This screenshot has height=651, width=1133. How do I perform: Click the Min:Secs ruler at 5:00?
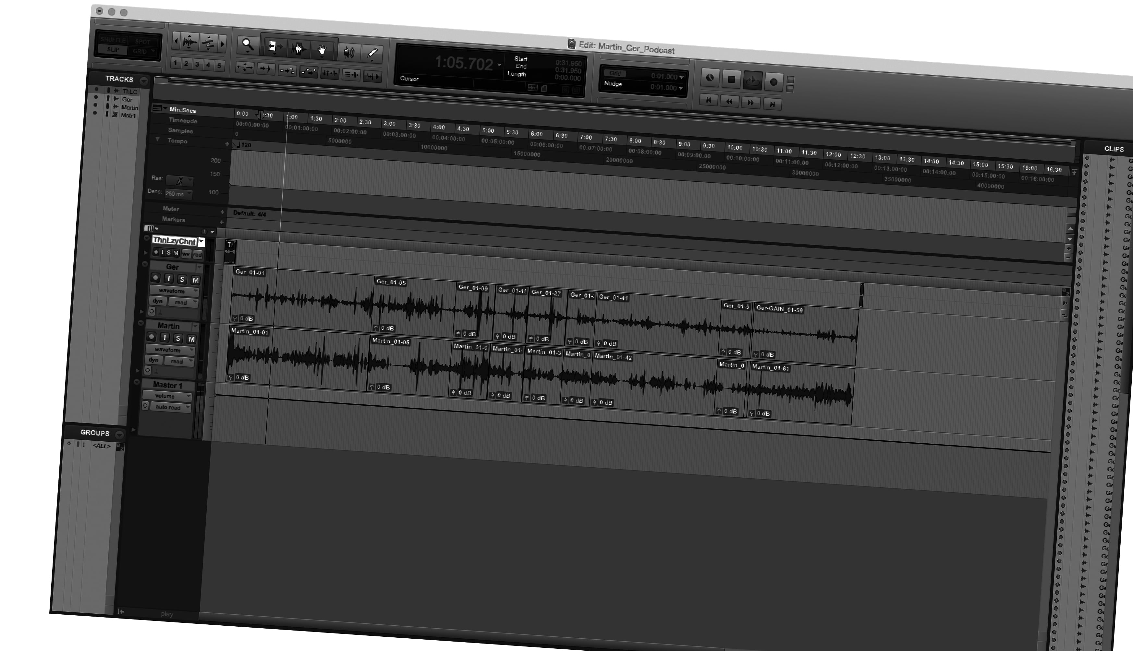point(488,130)
